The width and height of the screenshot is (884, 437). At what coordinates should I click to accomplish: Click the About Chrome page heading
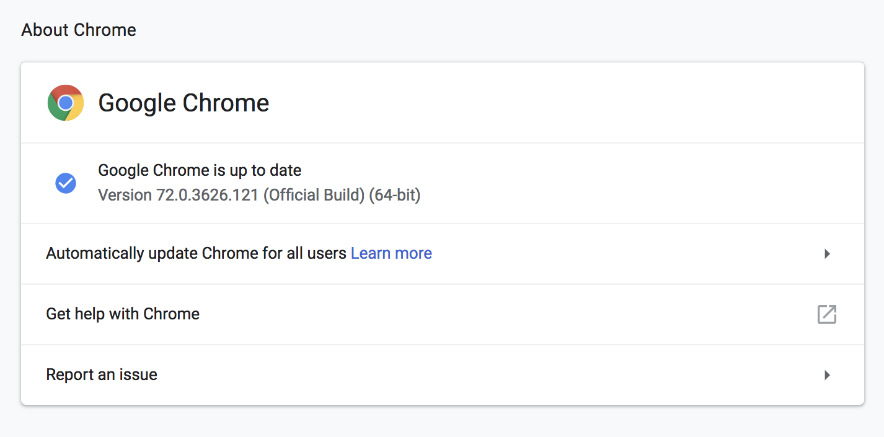[x=79, y=30]
